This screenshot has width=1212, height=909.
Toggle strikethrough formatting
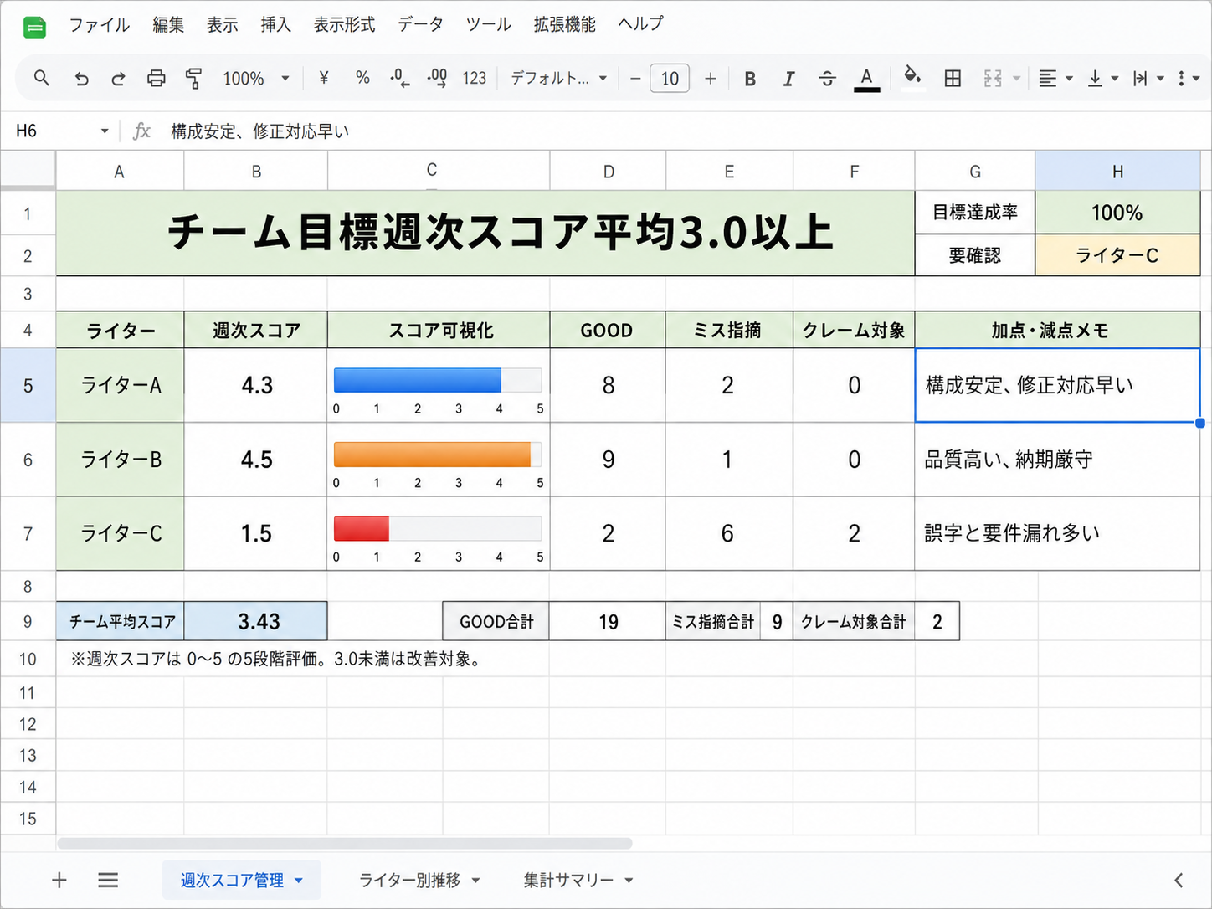click(827, 79)
